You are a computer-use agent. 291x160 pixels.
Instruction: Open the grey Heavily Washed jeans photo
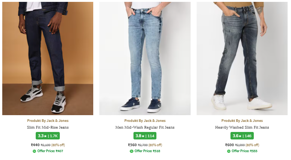pyautogui.click(x=242, y=58)
